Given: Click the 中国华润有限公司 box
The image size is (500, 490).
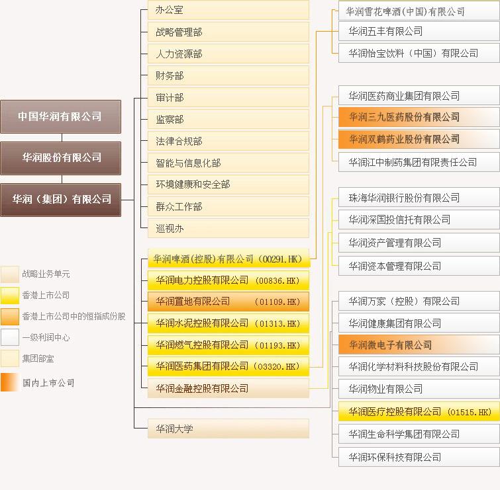Looking at the screenshot, I should (x=60, y=116).
